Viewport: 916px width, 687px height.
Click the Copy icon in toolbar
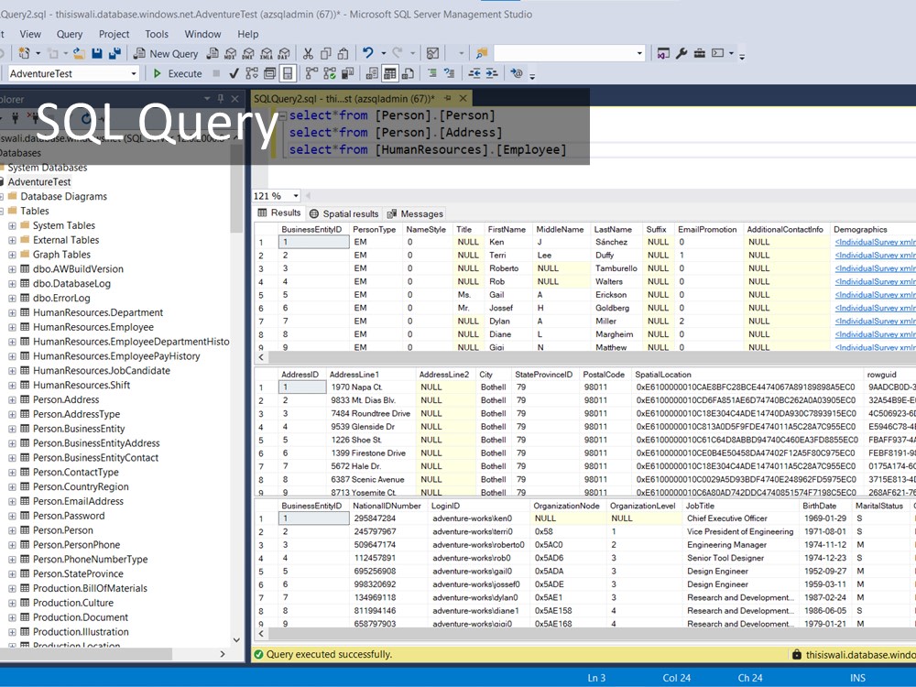coord(326,54)
